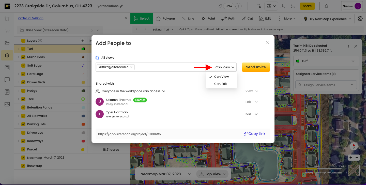Toggle the Flower Beds layer checkbox
The width and height of the screenshot is (366, 185).
(x=23, y=82)
